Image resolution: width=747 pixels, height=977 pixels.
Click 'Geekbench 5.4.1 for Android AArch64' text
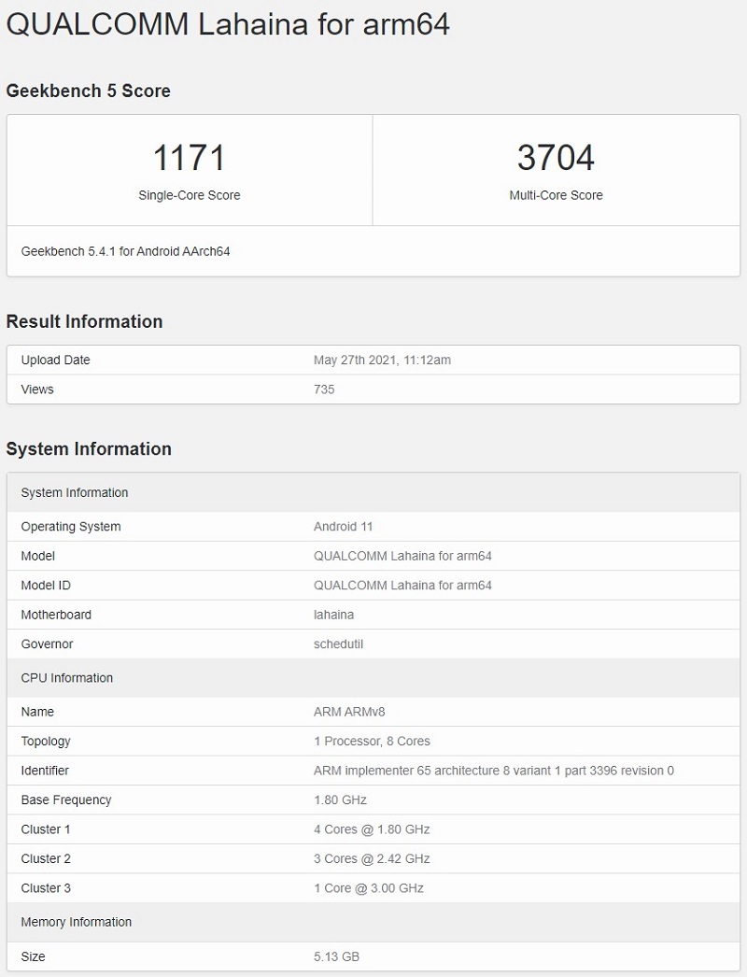pos(125,251)
